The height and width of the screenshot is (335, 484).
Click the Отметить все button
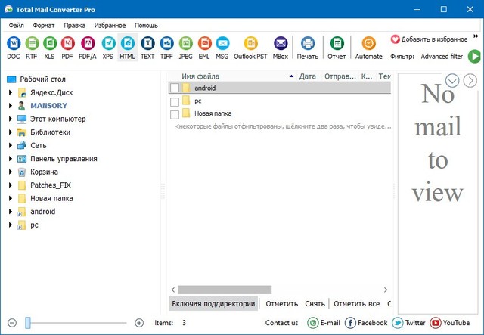click(x=356, y=304)
